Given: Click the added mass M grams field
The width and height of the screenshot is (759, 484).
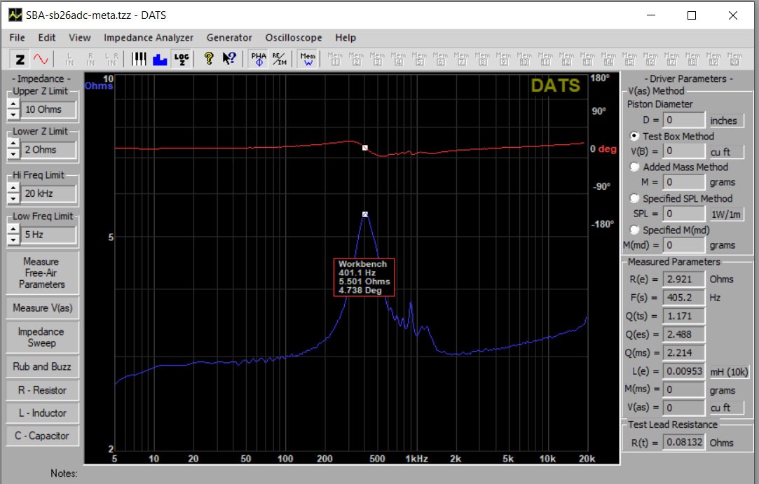Looking at the screenshot, I should click(x=683, y=183).
